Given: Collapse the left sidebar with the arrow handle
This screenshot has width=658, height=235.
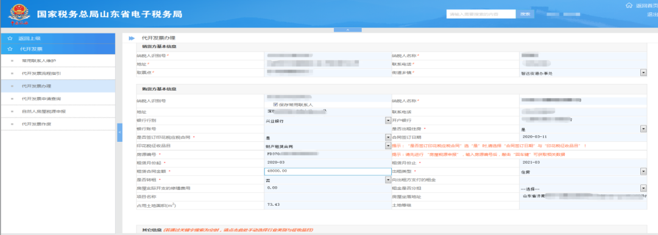Looking at the screenshot, I should [x=119, y=132].
